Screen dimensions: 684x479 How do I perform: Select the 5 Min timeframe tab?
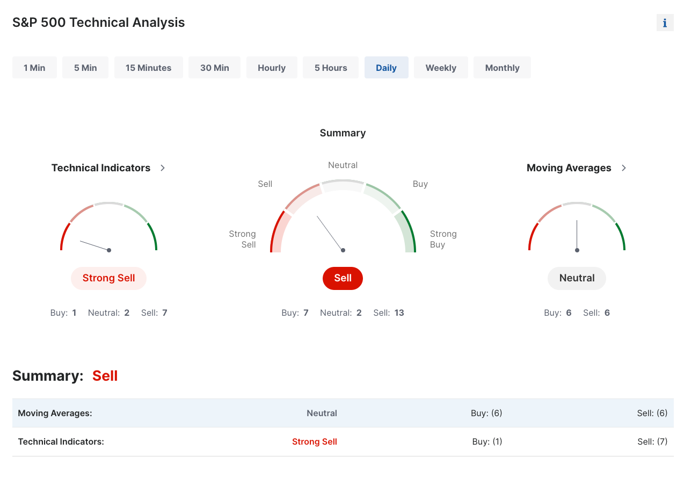pos(85,68)
